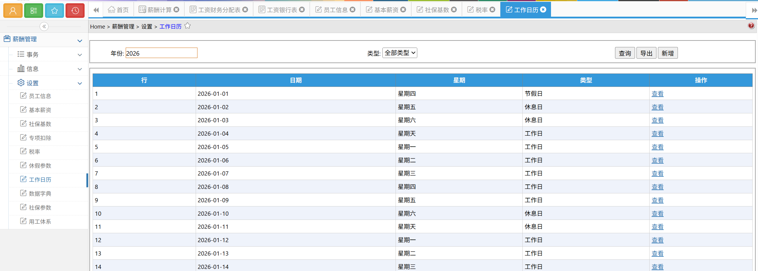Open 查看 link for 2026-01-10
The height and width of the screenshot is (271, 758).
click(x=657, y=214)
